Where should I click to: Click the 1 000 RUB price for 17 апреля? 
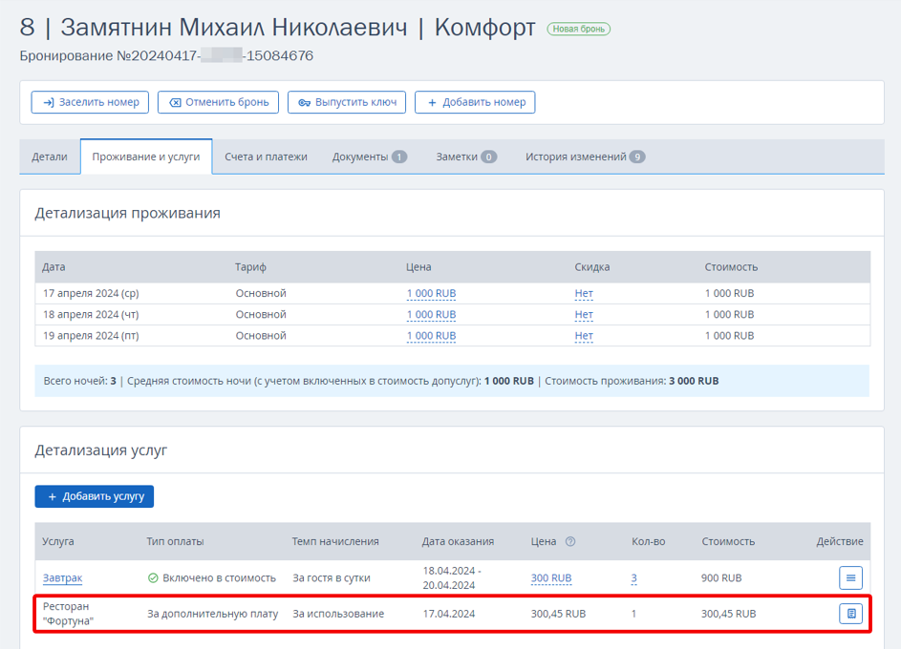431,293
